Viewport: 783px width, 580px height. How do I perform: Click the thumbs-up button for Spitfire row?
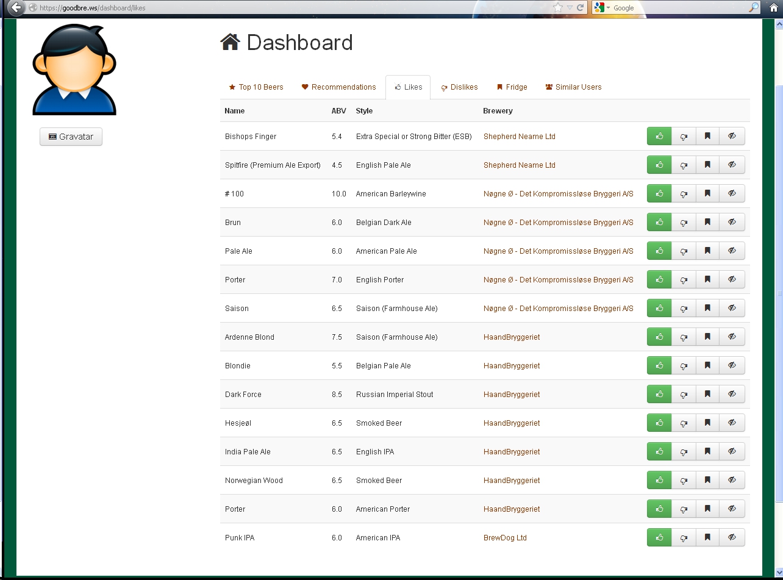pyautogui.click(x=659, y=165)
